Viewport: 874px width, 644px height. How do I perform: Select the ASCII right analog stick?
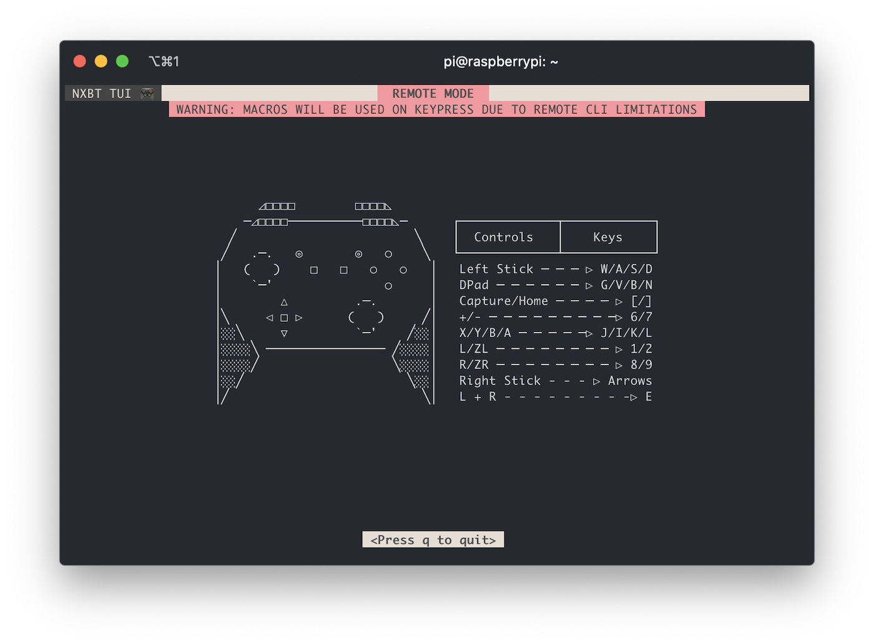click(x=365, y=317)
